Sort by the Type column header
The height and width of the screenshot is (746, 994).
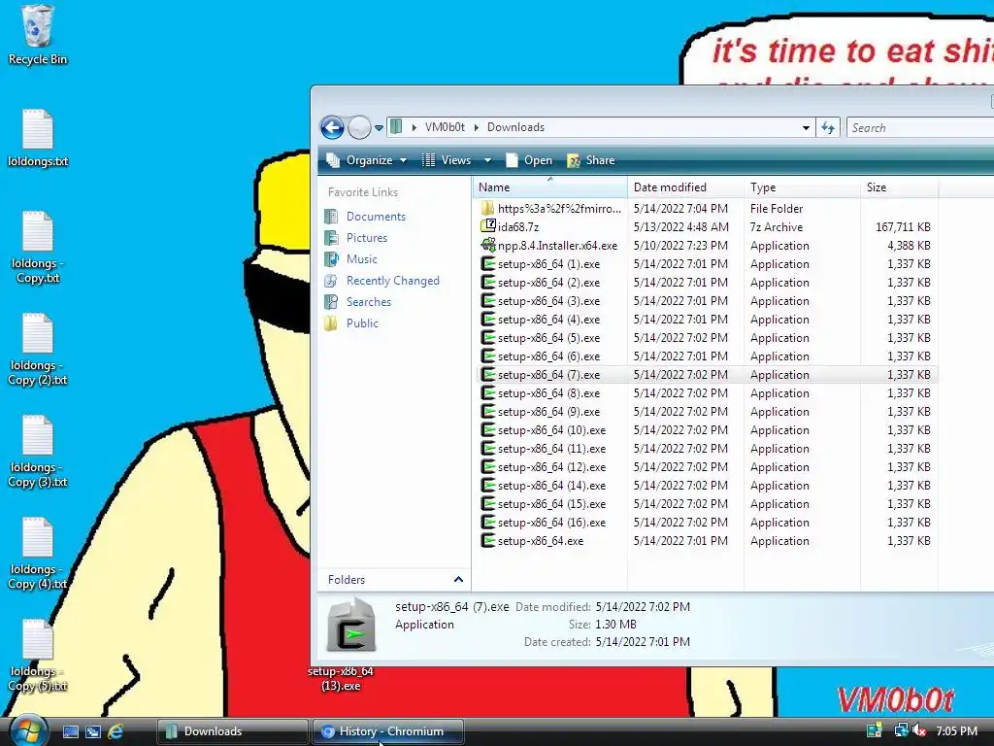(802, 187)
